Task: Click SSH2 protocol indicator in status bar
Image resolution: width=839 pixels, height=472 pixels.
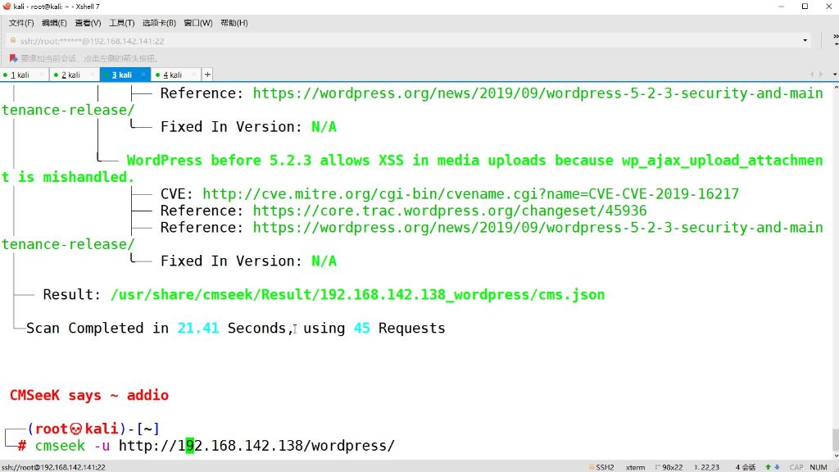Action: (601, 467)
